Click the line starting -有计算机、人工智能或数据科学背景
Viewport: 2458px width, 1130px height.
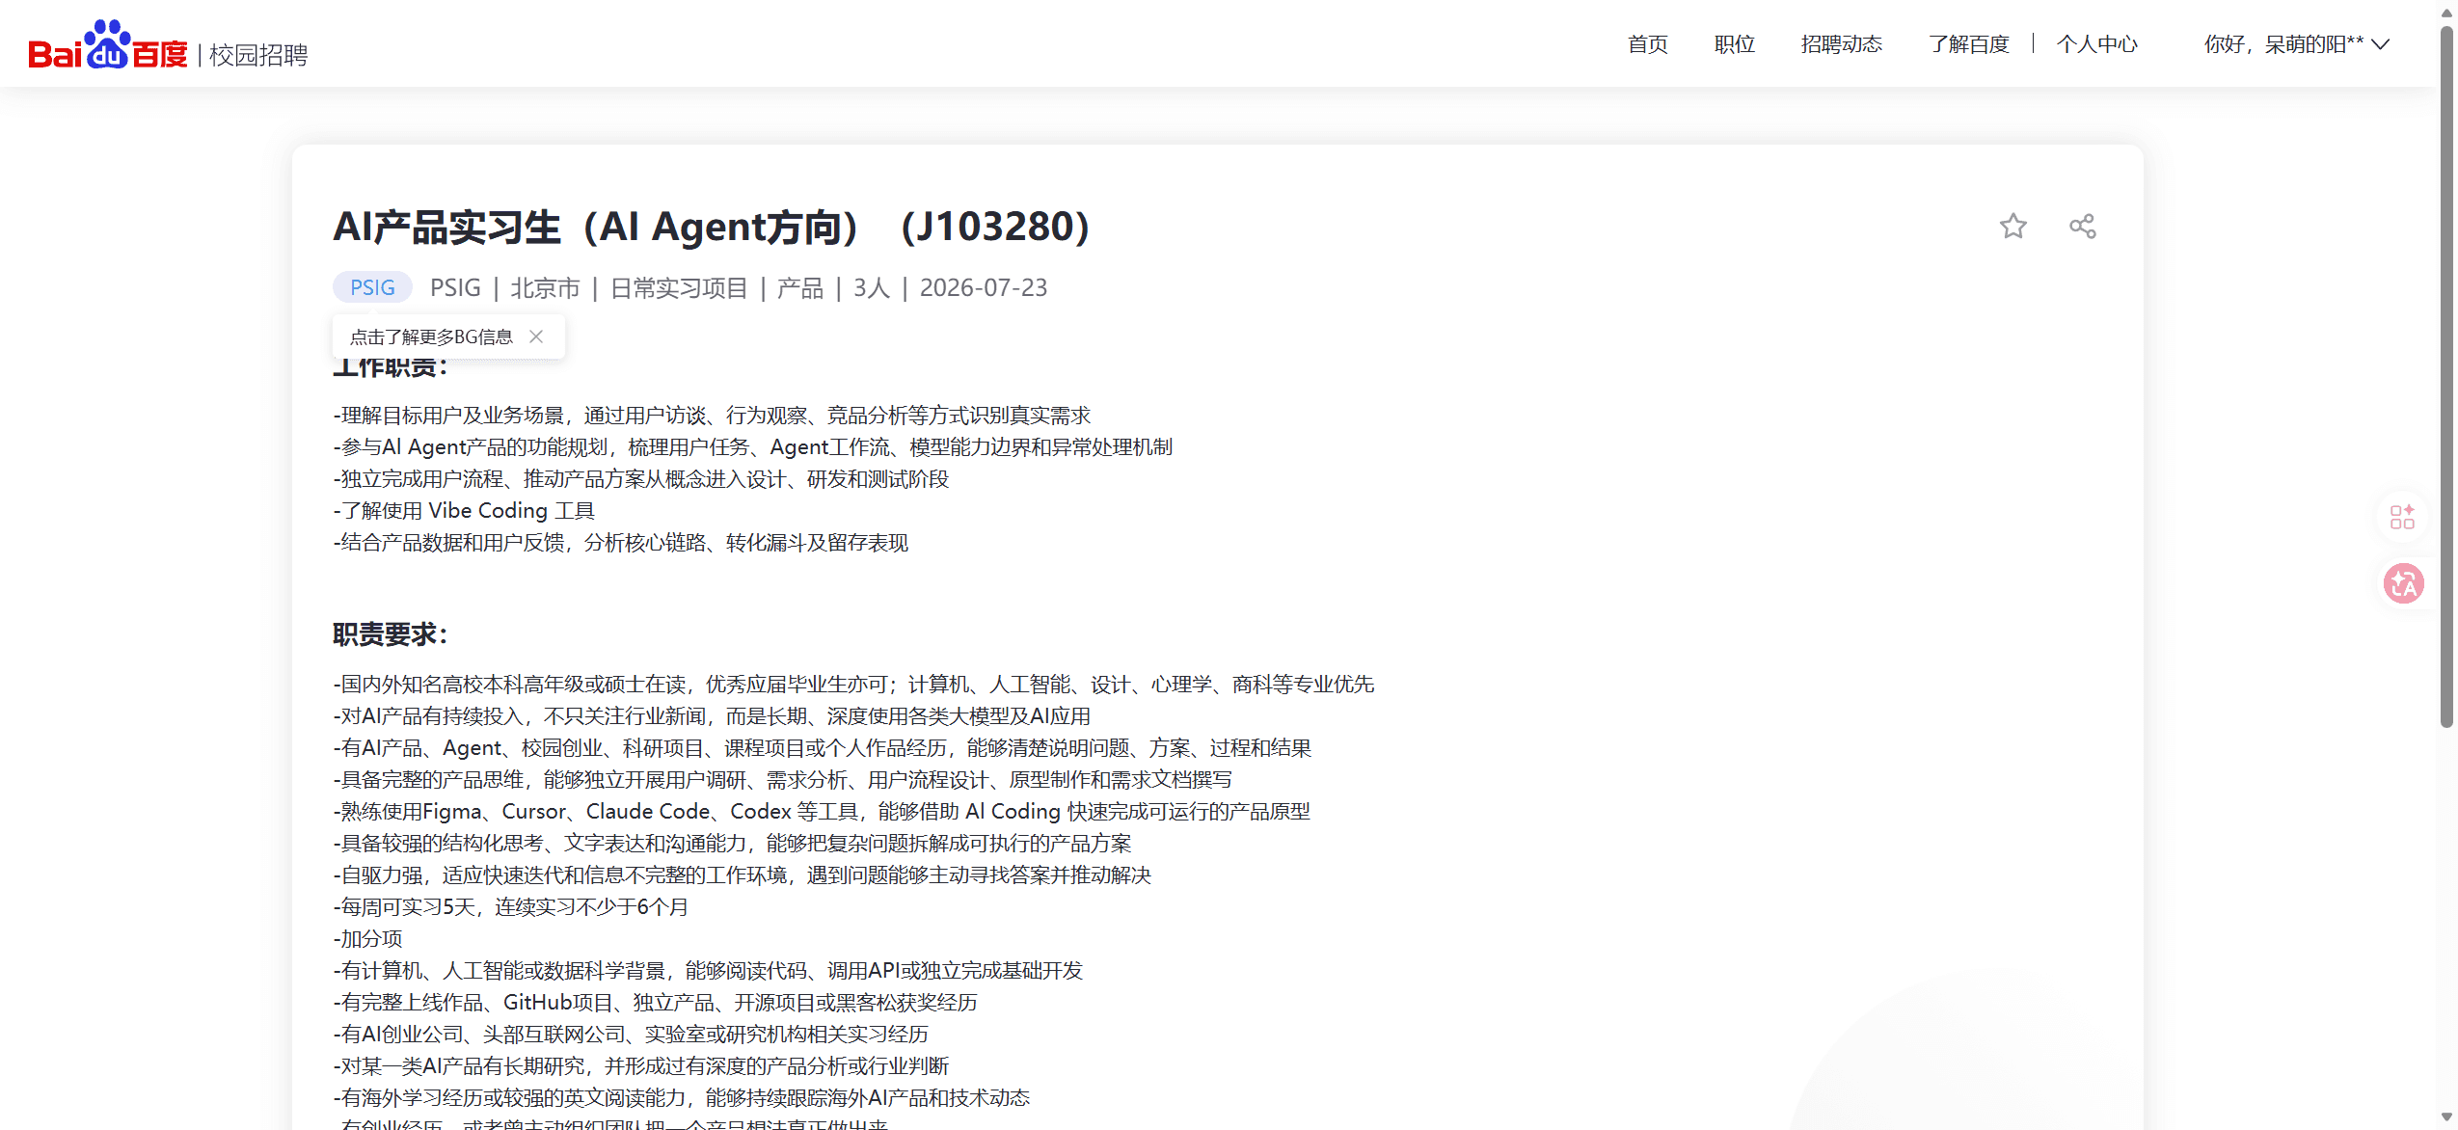coord(708,971)
